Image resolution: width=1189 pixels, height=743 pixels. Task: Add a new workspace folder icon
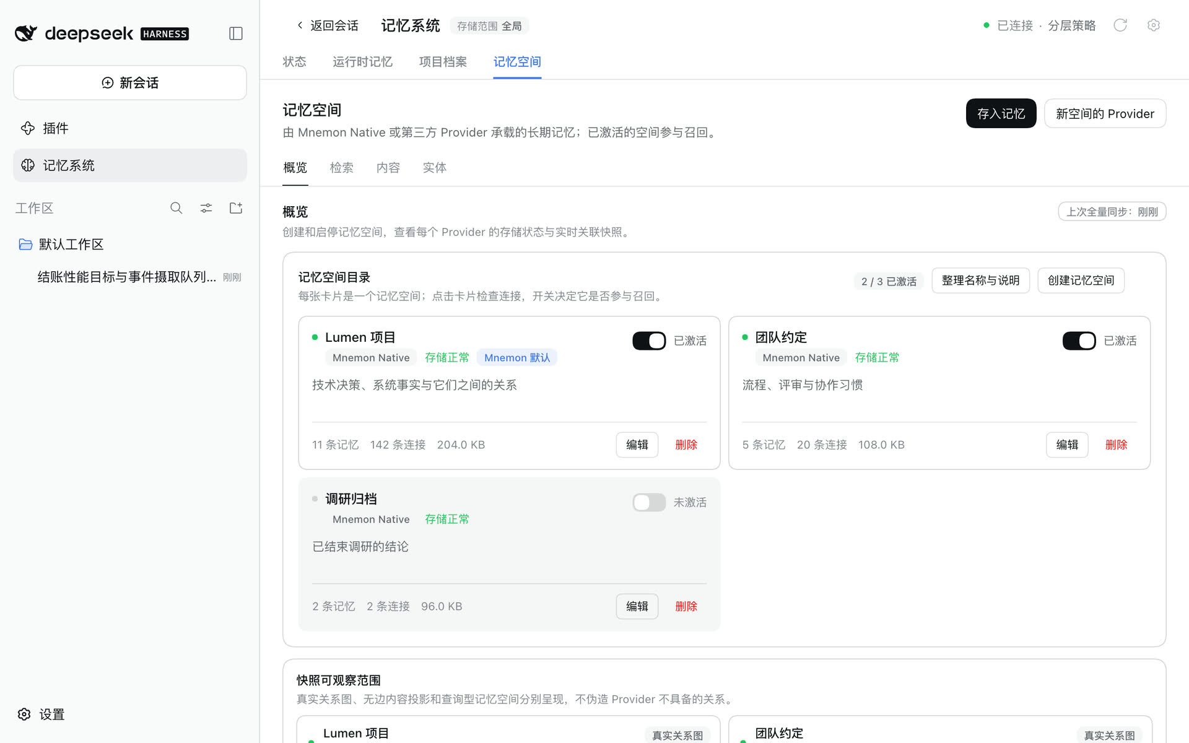point(236,208)
